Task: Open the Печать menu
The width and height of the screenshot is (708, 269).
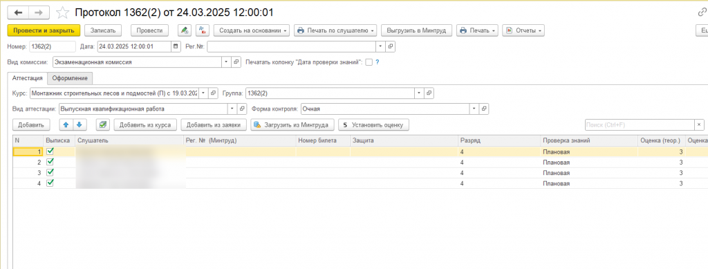Action: (x=477, y=30)
